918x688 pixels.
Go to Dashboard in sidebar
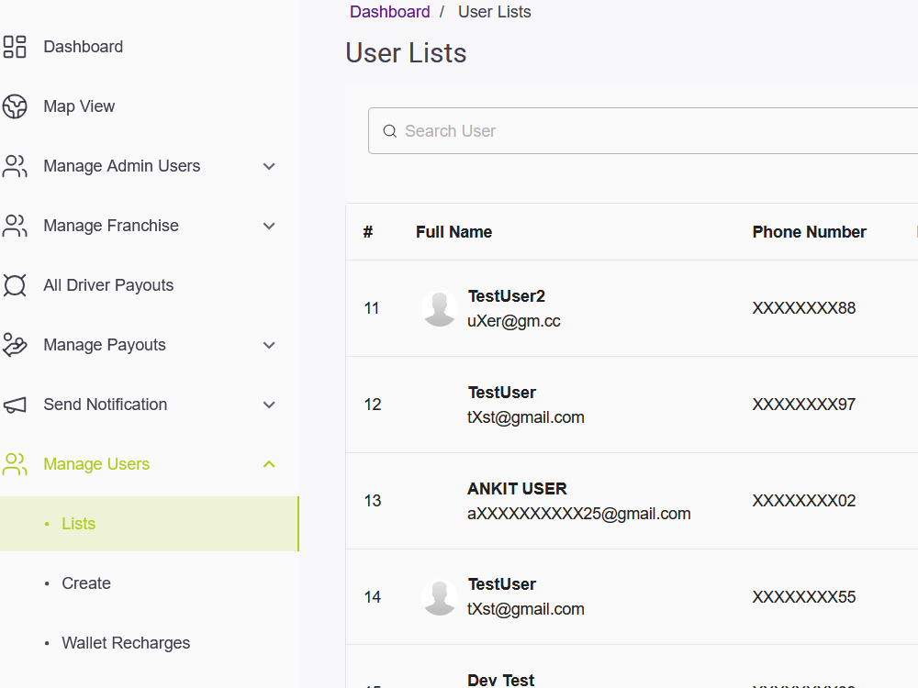[84, 47]
